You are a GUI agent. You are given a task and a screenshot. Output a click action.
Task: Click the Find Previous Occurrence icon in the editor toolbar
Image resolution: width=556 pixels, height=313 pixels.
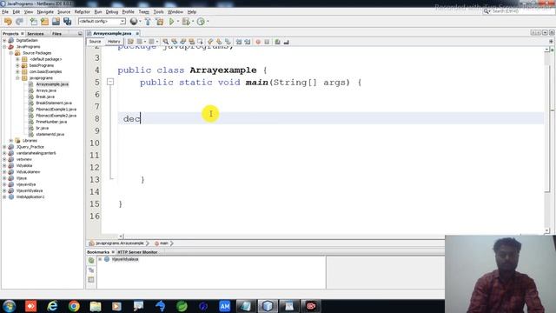tap(174, 42)
